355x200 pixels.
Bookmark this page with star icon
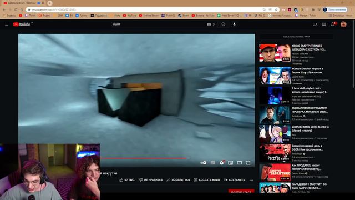(x=276, y=9)
